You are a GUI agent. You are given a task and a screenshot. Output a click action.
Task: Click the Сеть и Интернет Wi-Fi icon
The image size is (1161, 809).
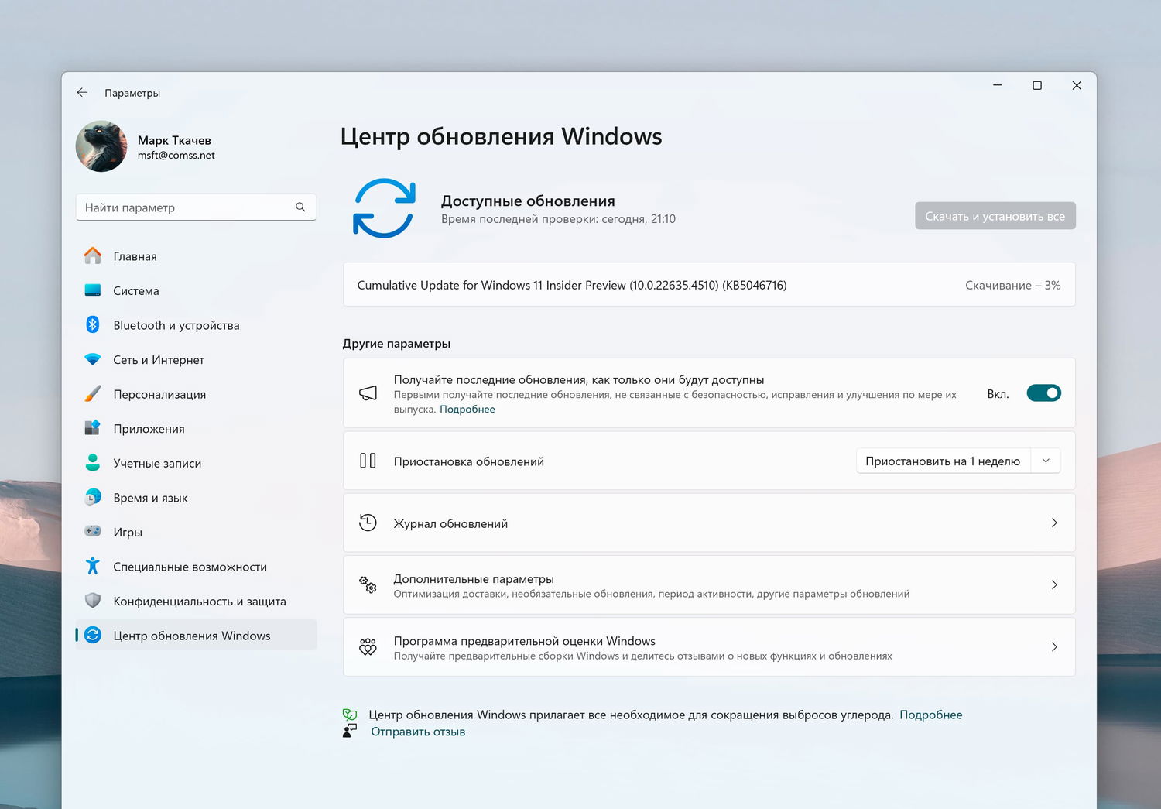click(93, 359)
